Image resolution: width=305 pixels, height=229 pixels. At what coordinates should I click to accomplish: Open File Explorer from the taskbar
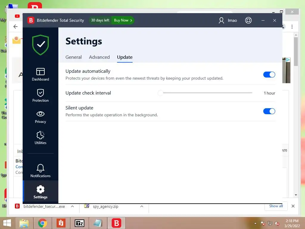[24, 223]
